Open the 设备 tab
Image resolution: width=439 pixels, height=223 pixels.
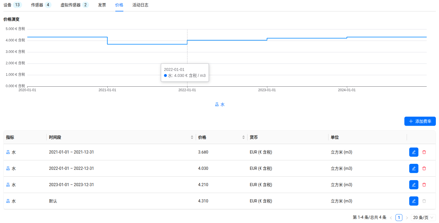[x=13, y=5]
